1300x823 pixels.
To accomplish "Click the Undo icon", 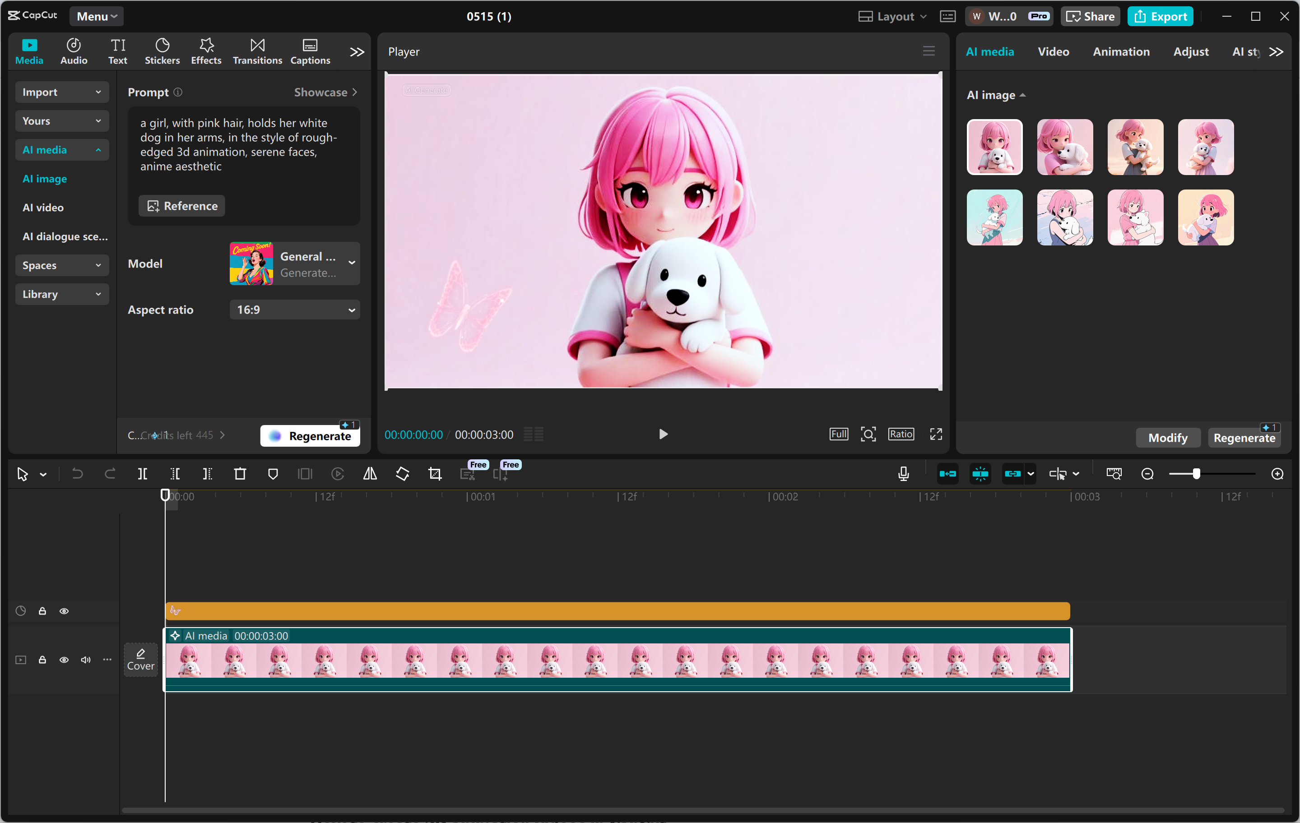I will 77,474.
